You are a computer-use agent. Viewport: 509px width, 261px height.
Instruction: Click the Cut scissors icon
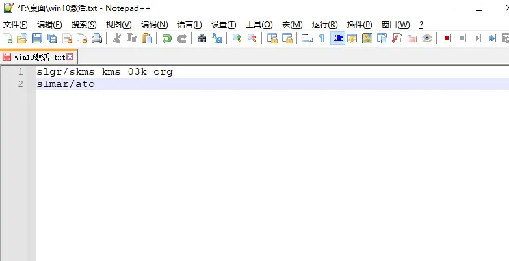(116, 38)
